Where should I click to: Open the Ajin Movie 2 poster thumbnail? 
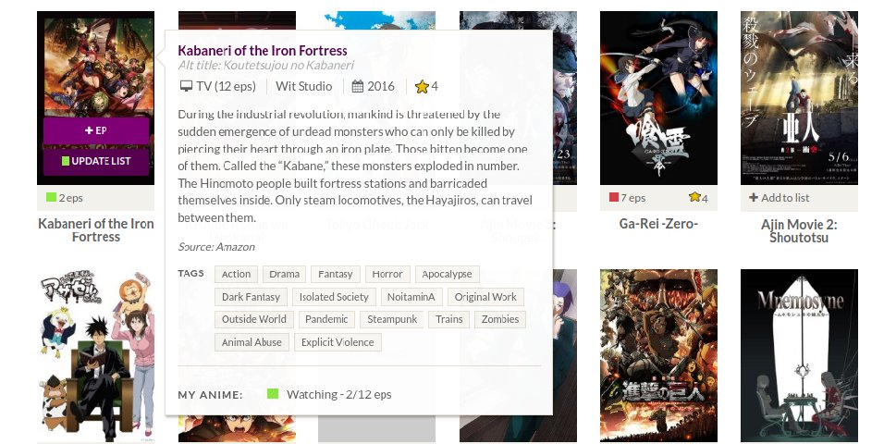click(x=799, y=98)
